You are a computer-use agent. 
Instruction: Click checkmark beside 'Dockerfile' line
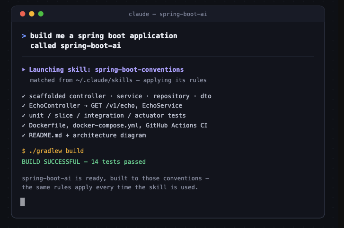24,126
